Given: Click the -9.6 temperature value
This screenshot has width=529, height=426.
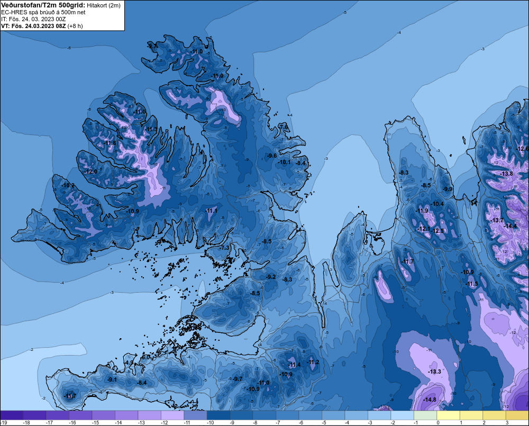Looking at the screenshot, I should tap(272, 156).
